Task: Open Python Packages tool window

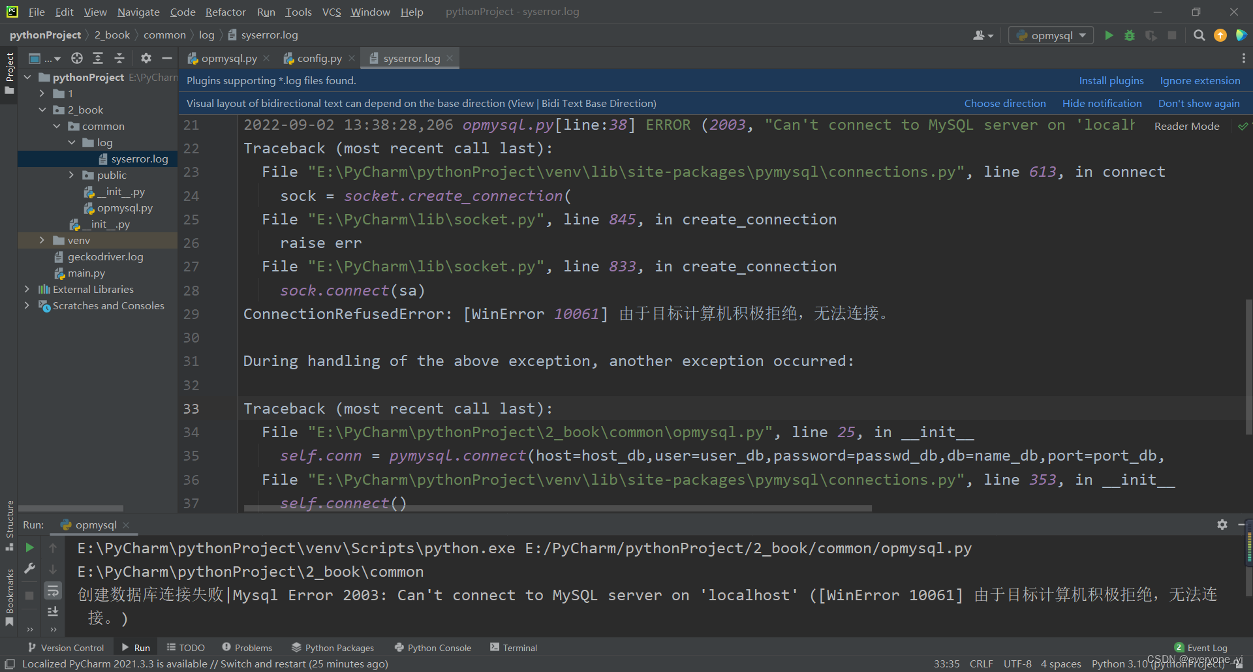Action: (333, 647)
